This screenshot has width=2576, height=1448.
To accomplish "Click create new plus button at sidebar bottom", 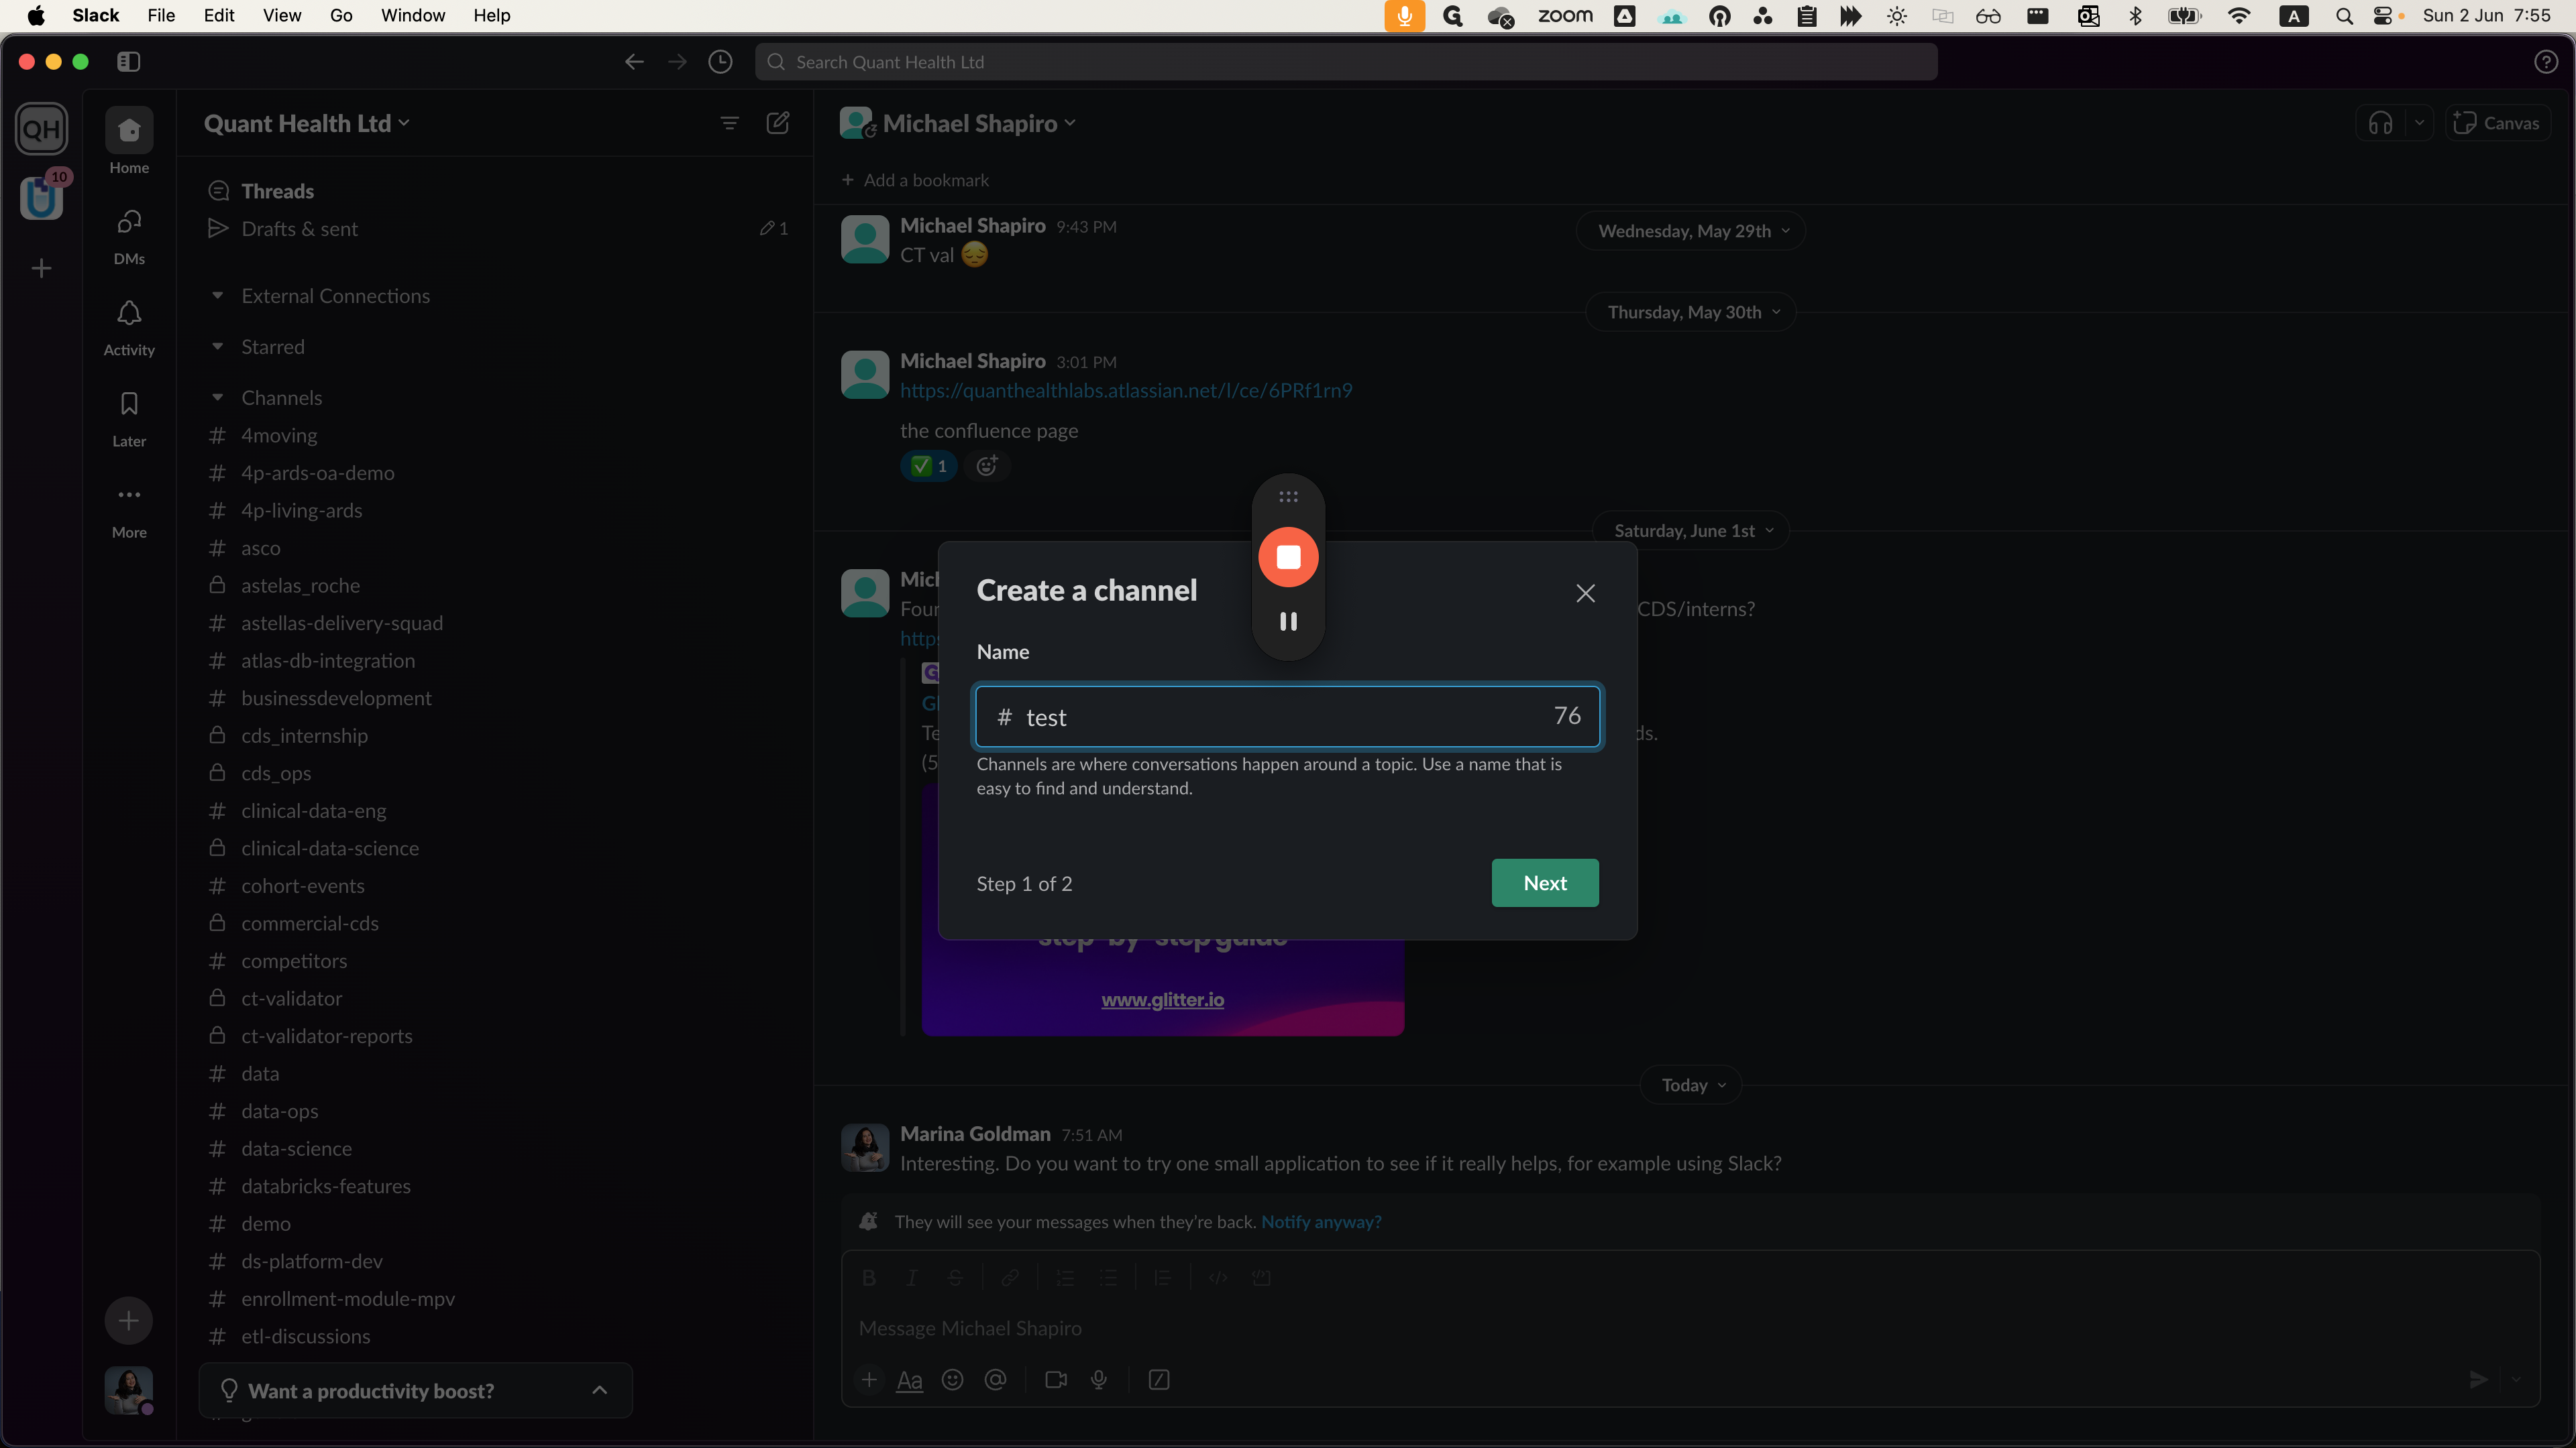I will 128,1321.
